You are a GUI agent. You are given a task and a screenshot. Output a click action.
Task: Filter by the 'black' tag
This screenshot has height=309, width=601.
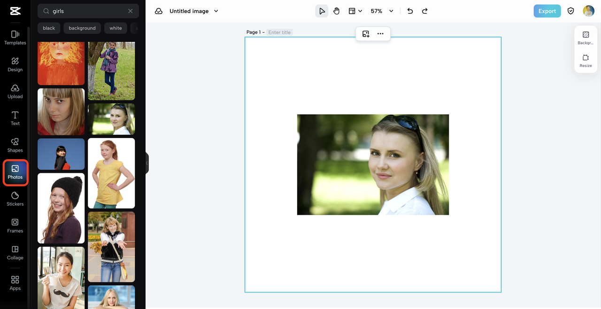tap(49, 28)
